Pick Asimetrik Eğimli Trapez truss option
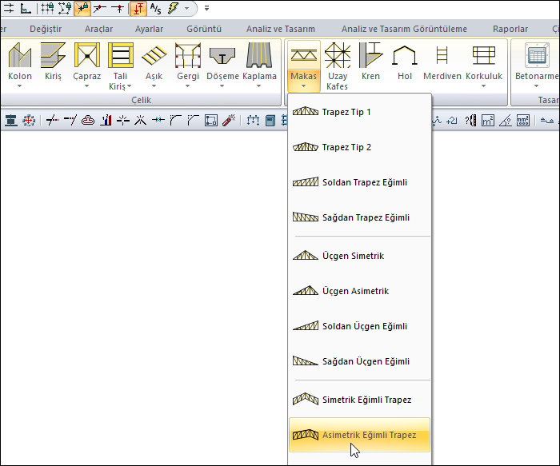This screenshot has width=560, height=466. [369, 435]
